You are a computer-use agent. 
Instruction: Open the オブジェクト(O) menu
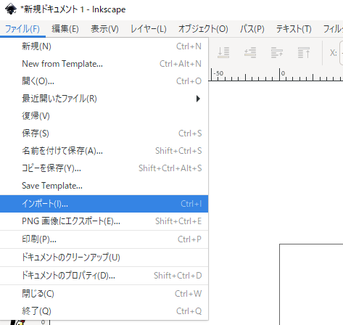pos(203,29)
